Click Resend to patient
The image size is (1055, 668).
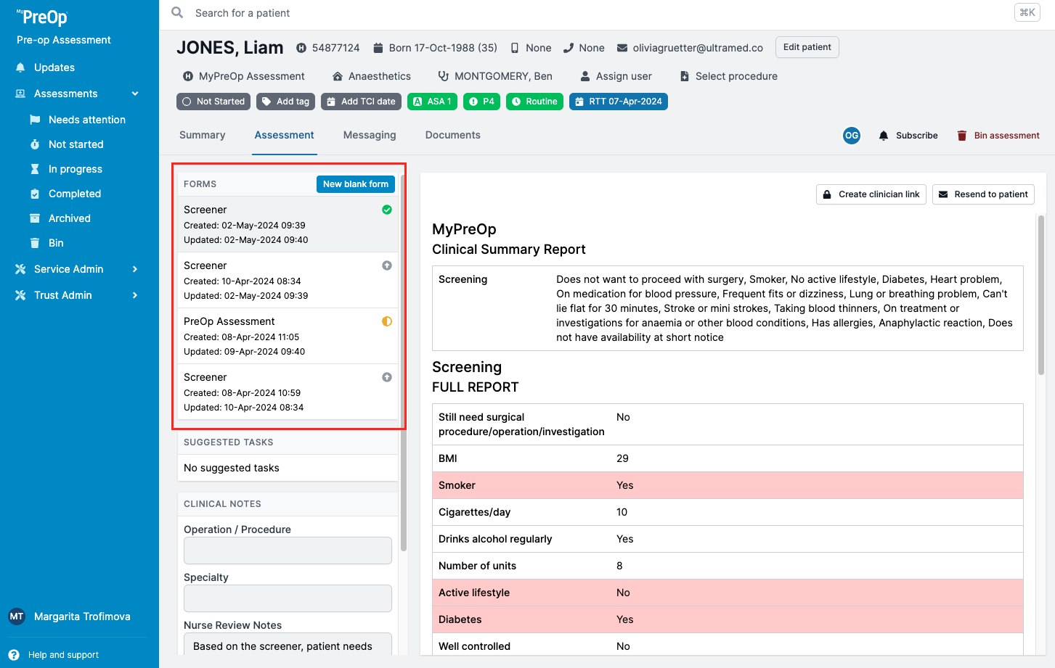(x=983, y=194)
